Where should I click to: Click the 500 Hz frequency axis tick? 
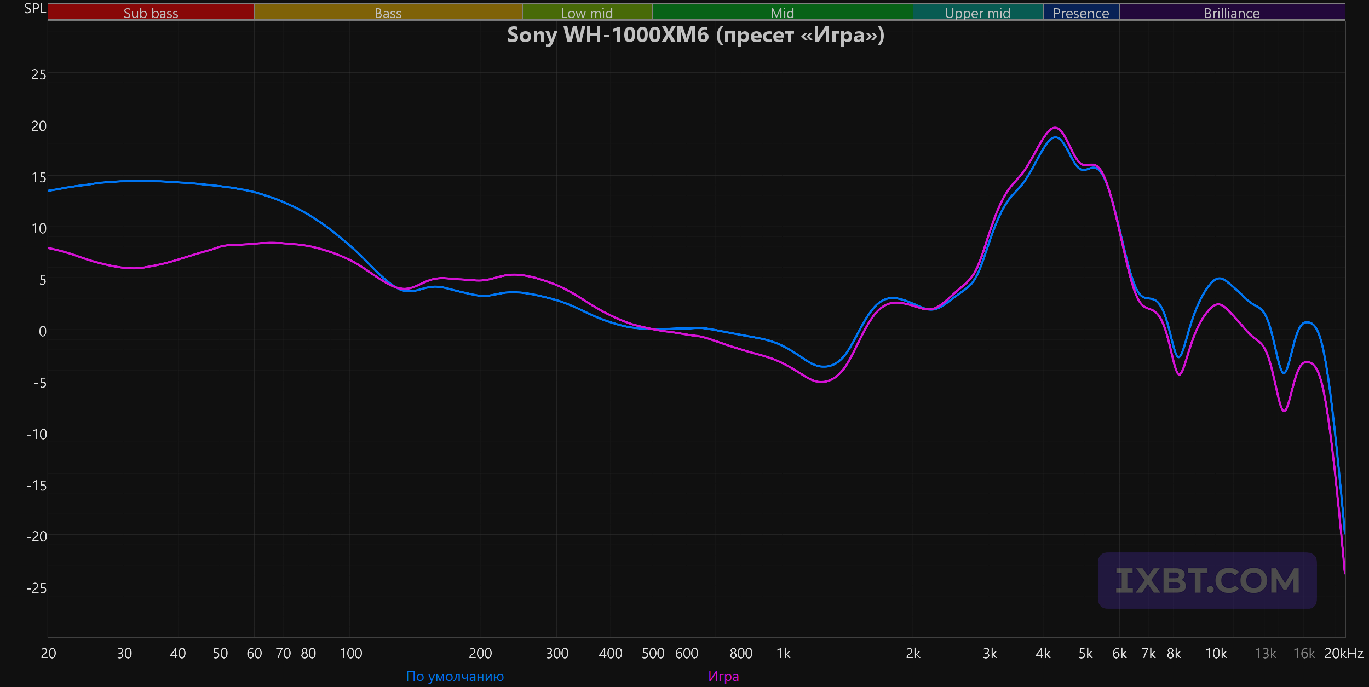653,654
